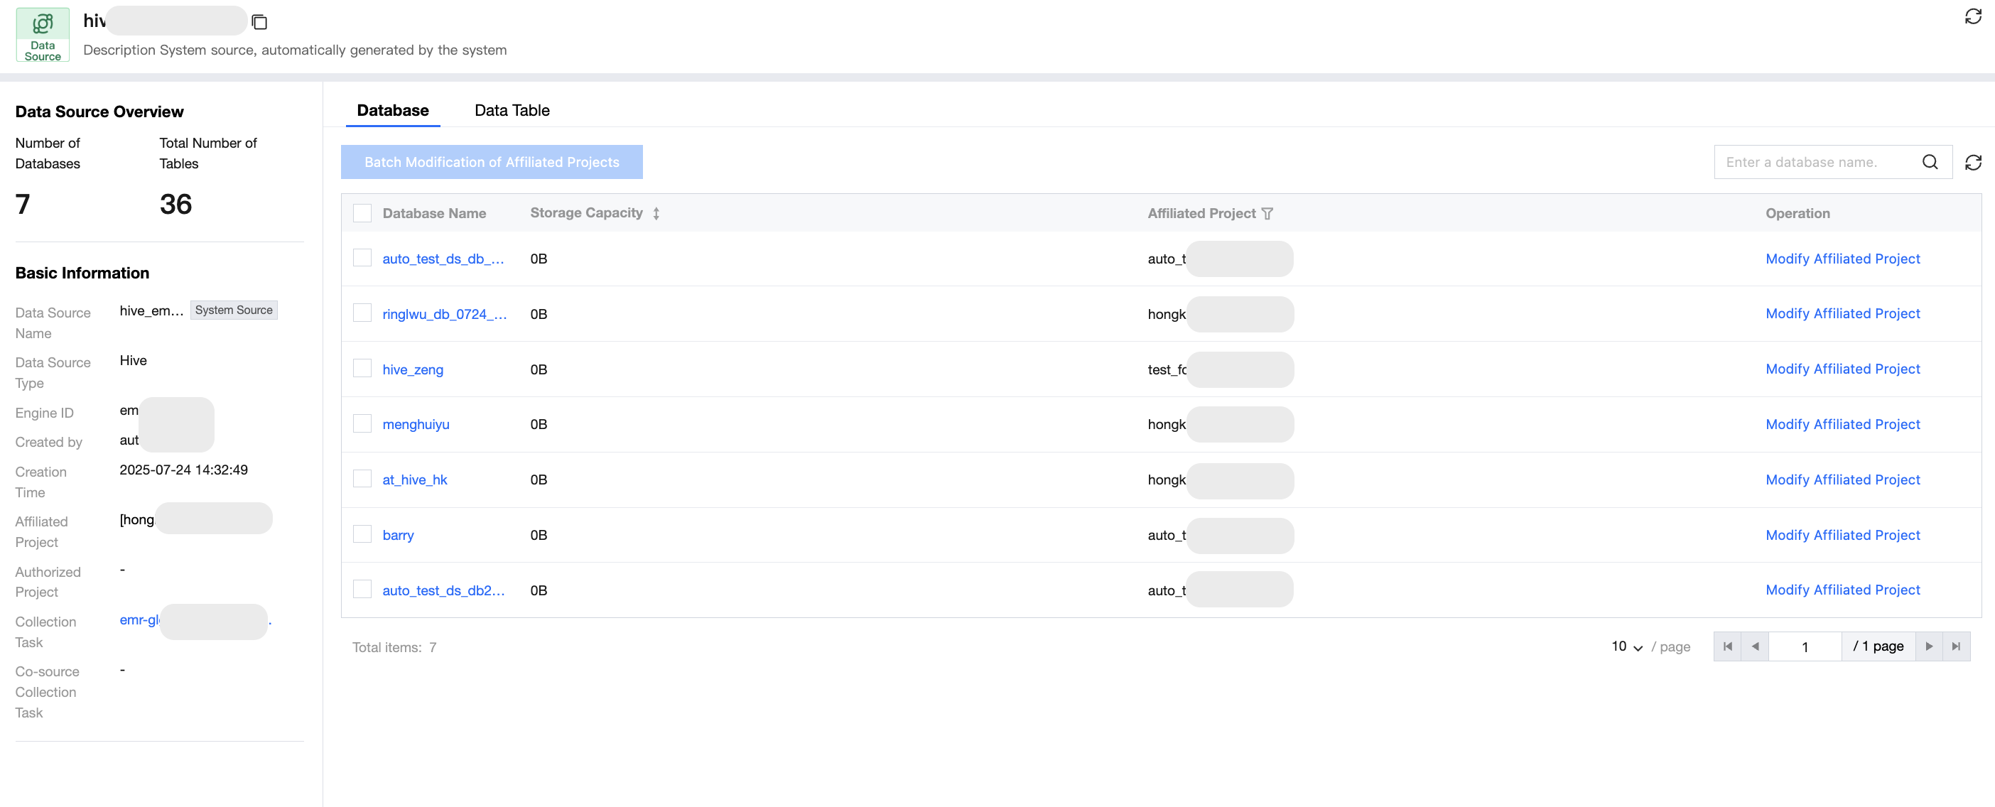The width and height of the screenshot is (1995, 807).
Task: Open the menghuiyu database link
Action: (415, 424)
